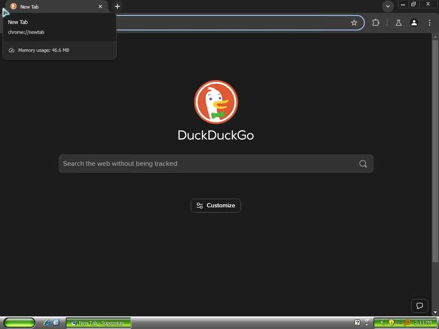Screen dimensions: 439x329
Task: Click the DuckDuckGo wordmark text
Action: pos(216,135)
